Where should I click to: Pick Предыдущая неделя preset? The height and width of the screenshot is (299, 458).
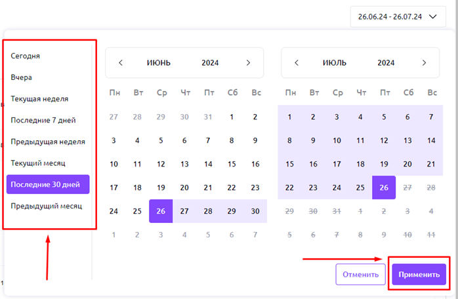pos(47,141)
